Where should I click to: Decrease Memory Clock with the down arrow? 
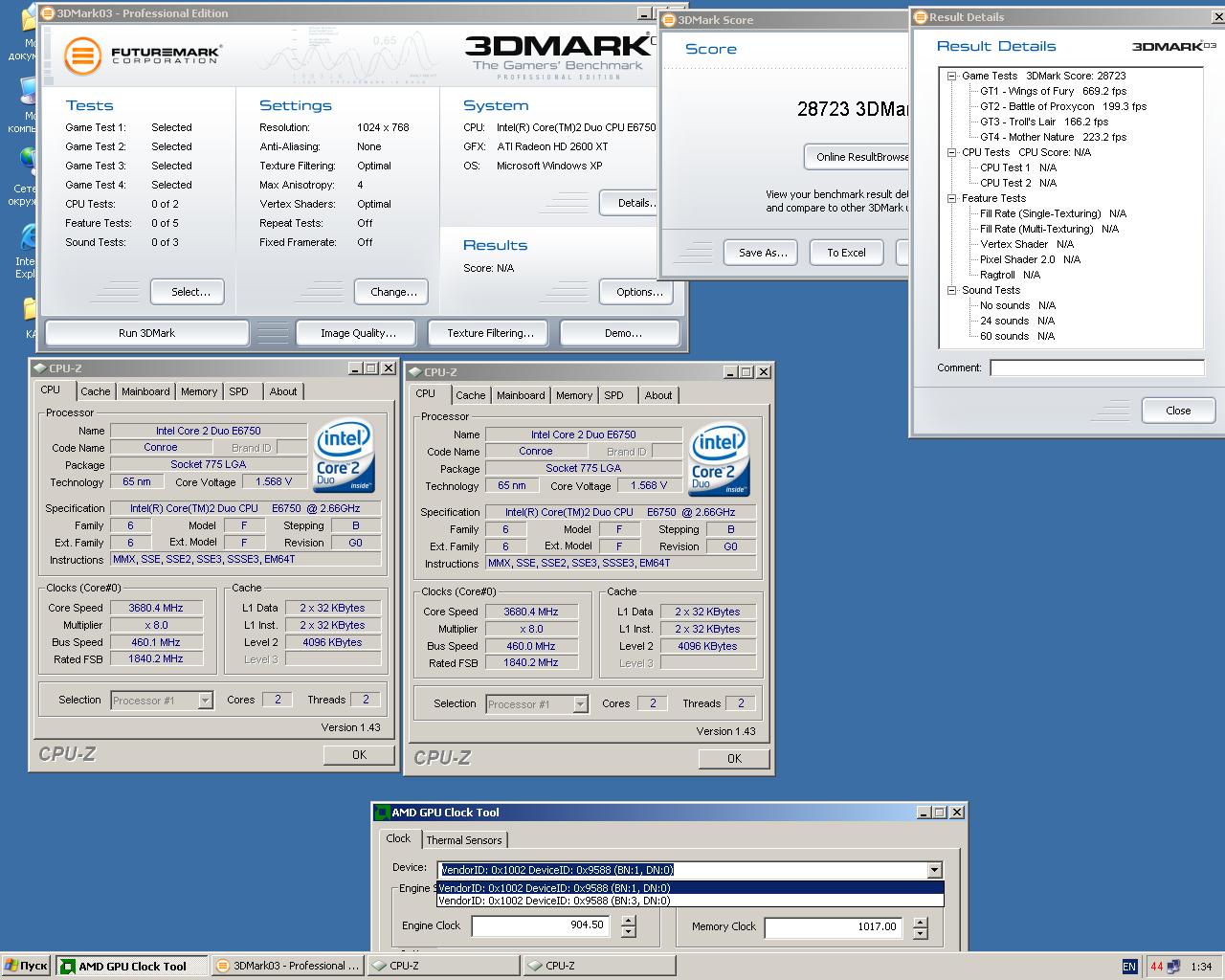coord(920,934)
